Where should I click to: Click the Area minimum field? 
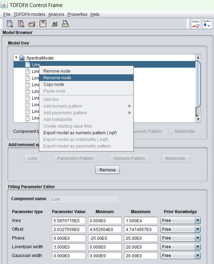pos(105,221)
